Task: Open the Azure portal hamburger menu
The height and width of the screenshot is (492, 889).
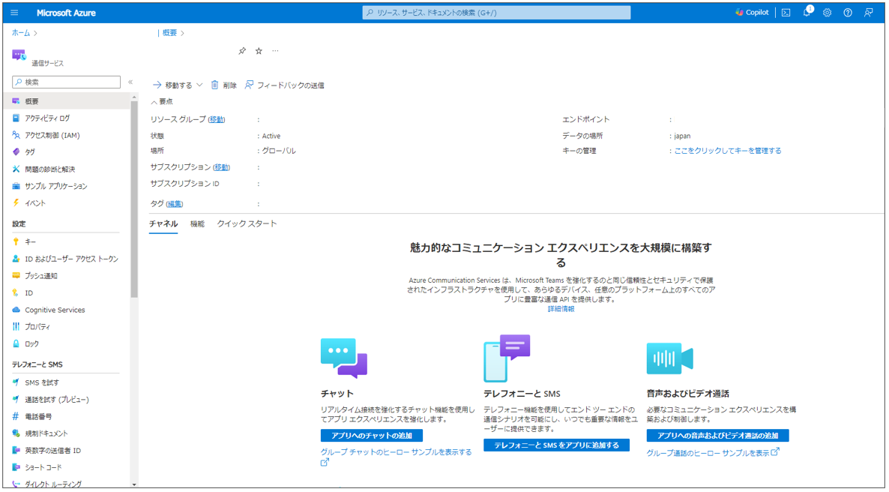Action: (14, 13)
